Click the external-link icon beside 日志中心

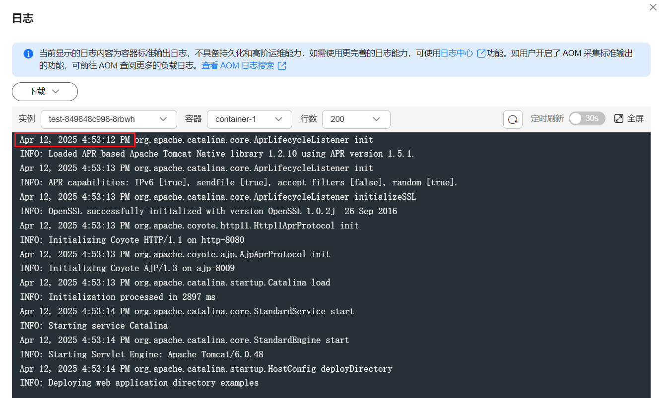coord(481,54)
